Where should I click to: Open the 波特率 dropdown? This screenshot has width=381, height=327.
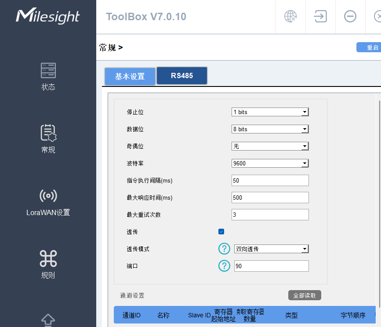[x=270, y=163]
